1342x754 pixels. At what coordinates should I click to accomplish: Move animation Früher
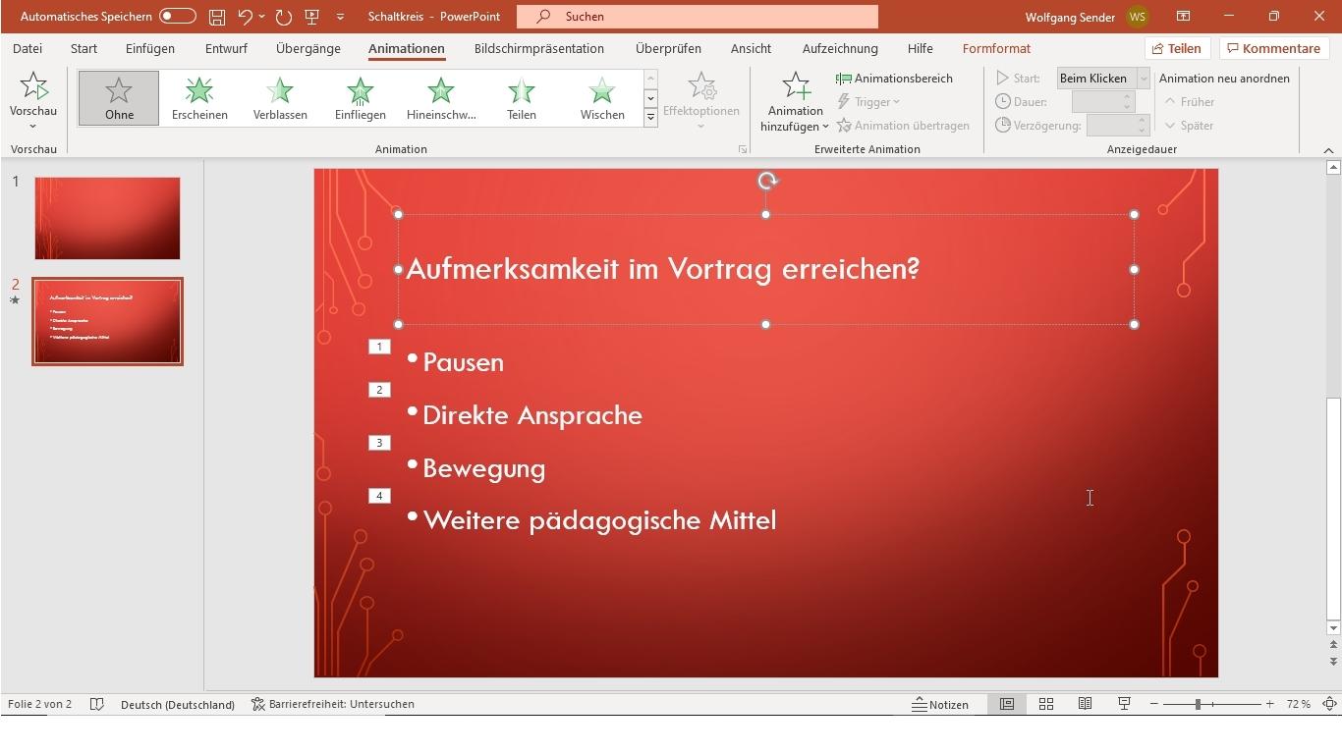1190,102
